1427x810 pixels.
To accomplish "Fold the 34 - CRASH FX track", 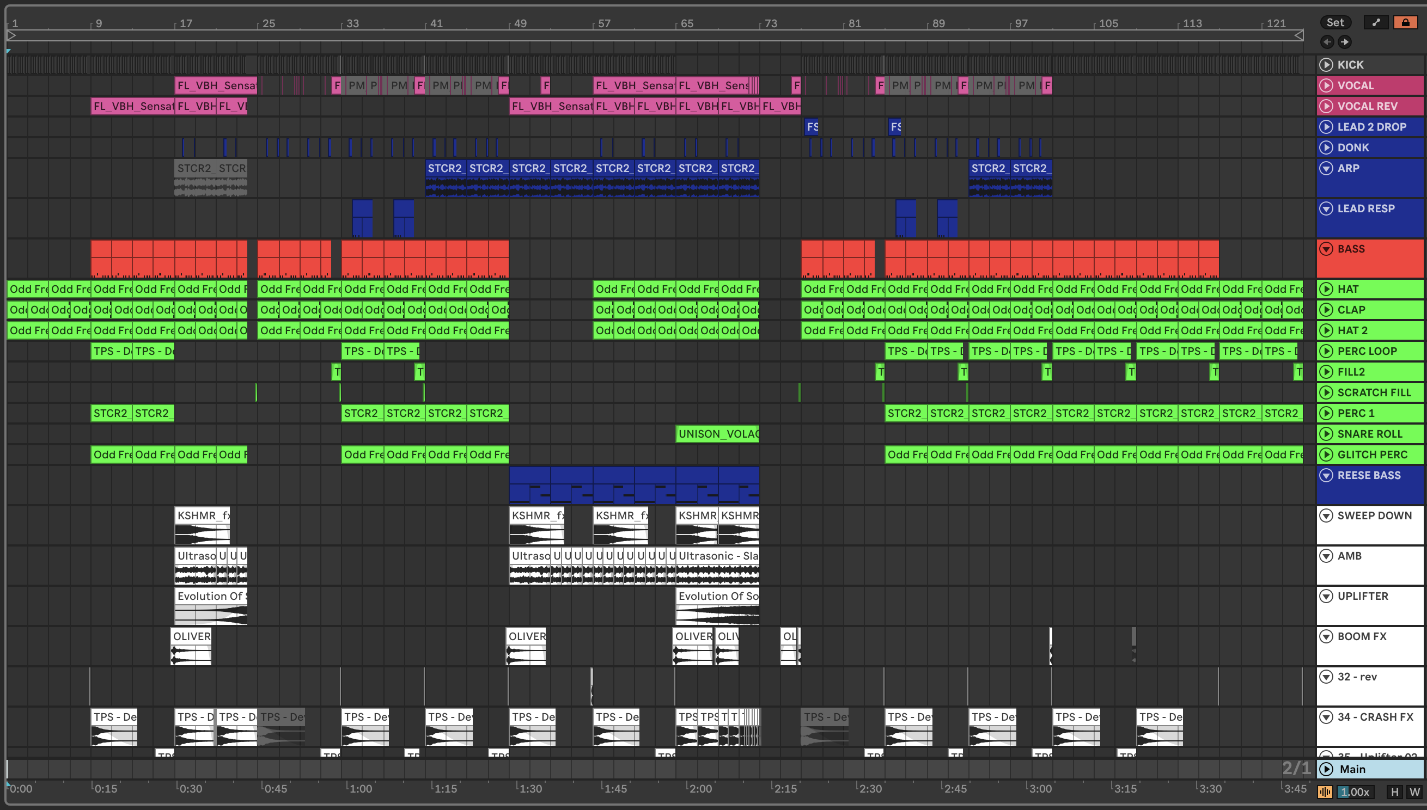I will 1326,716.
